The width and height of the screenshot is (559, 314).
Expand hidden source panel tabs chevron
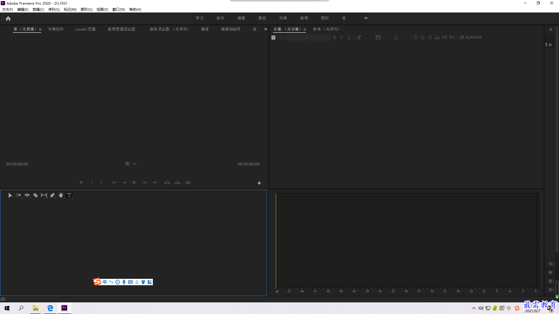pos(266,29)
